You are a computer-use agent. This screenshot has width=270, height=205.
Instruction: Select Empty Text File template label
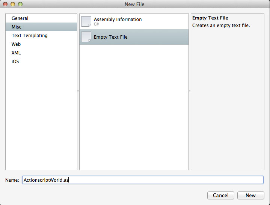(110, 37)
